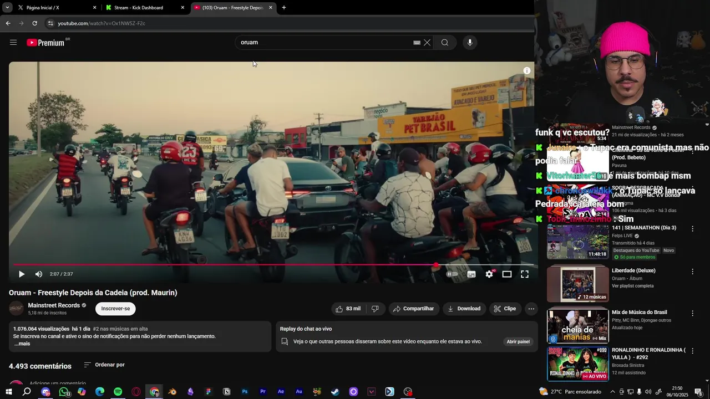Open options menu for 141 SEMANATHON video
The width and height of the screenshot is (710, 399).
(x=692, y=228)
